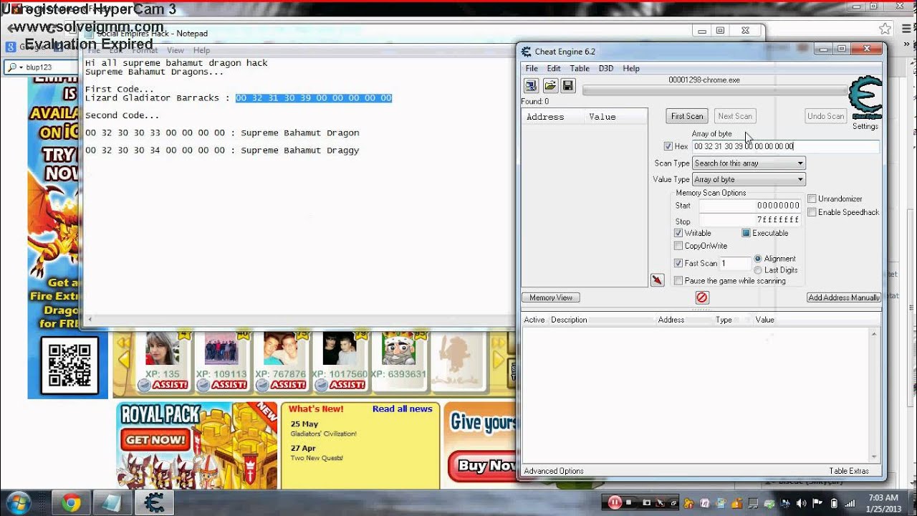Click the red clear address list icon
The image size is (917, 516).
click(x=702, y=297)
